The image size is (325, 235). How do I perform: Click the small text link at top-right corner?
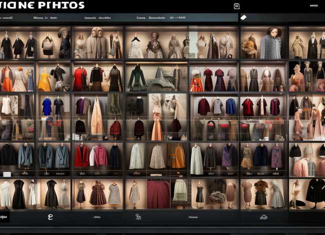(x=313, y=6)
